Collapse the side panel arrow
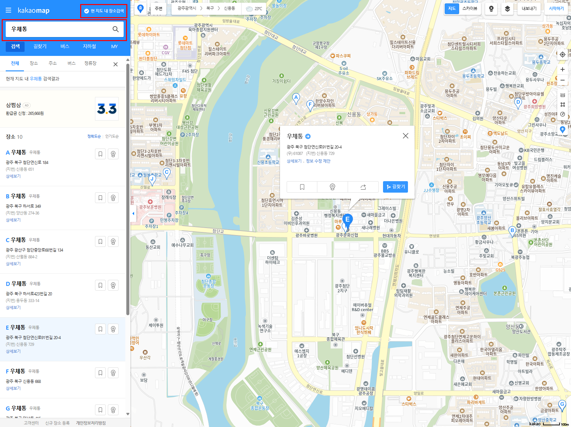571x427 pixels. point(133,213)
